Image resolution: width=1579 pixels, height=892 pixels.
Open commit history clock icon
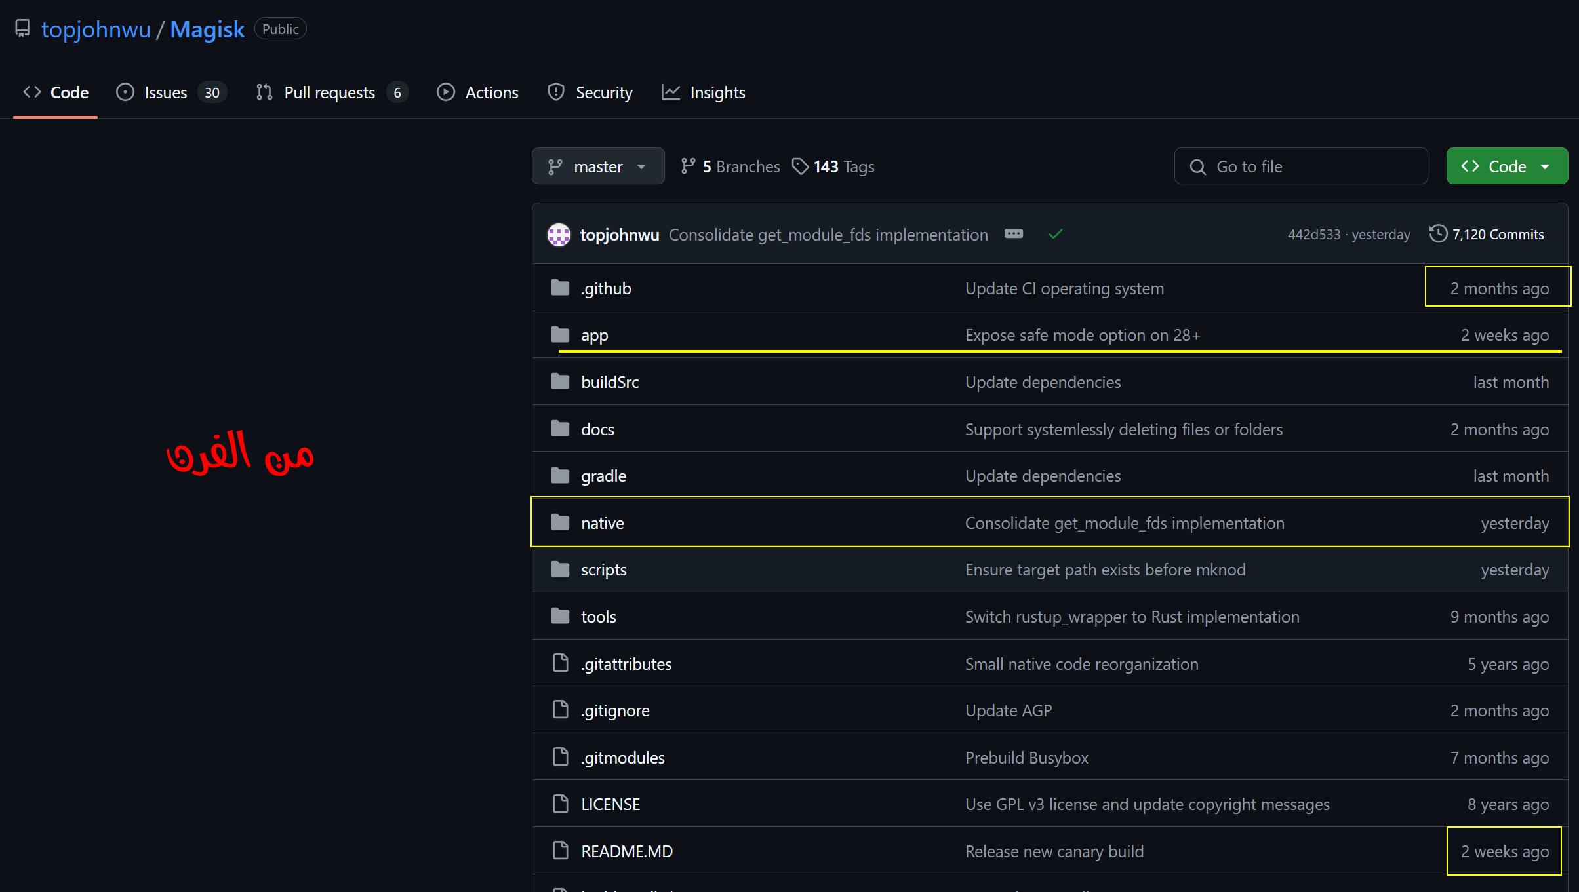tap(1438, 234)
